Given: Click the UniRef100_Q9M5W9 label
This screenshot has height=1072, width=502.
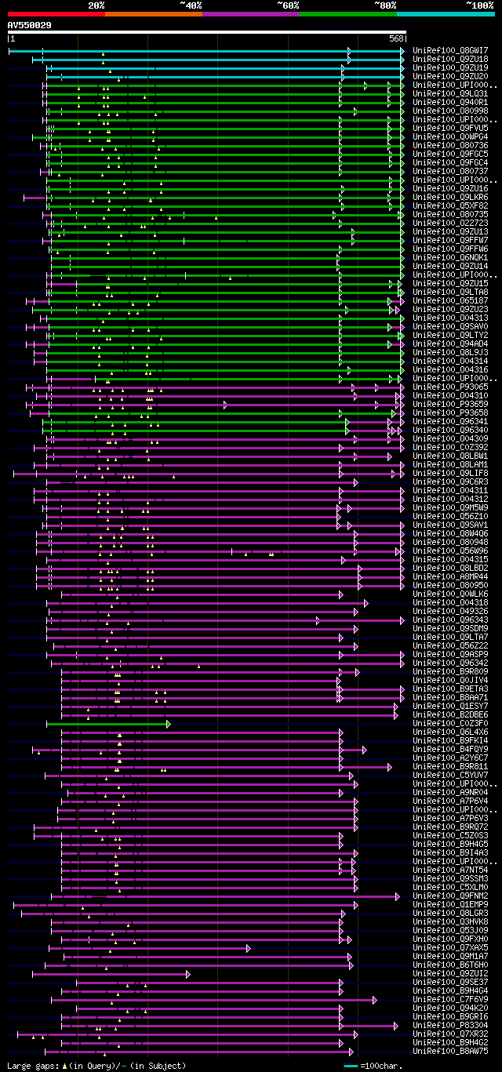Looking at the screenshot, I should [x=450, y=507].
